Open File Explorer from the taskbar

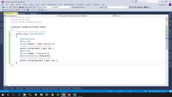click(24, 95)
